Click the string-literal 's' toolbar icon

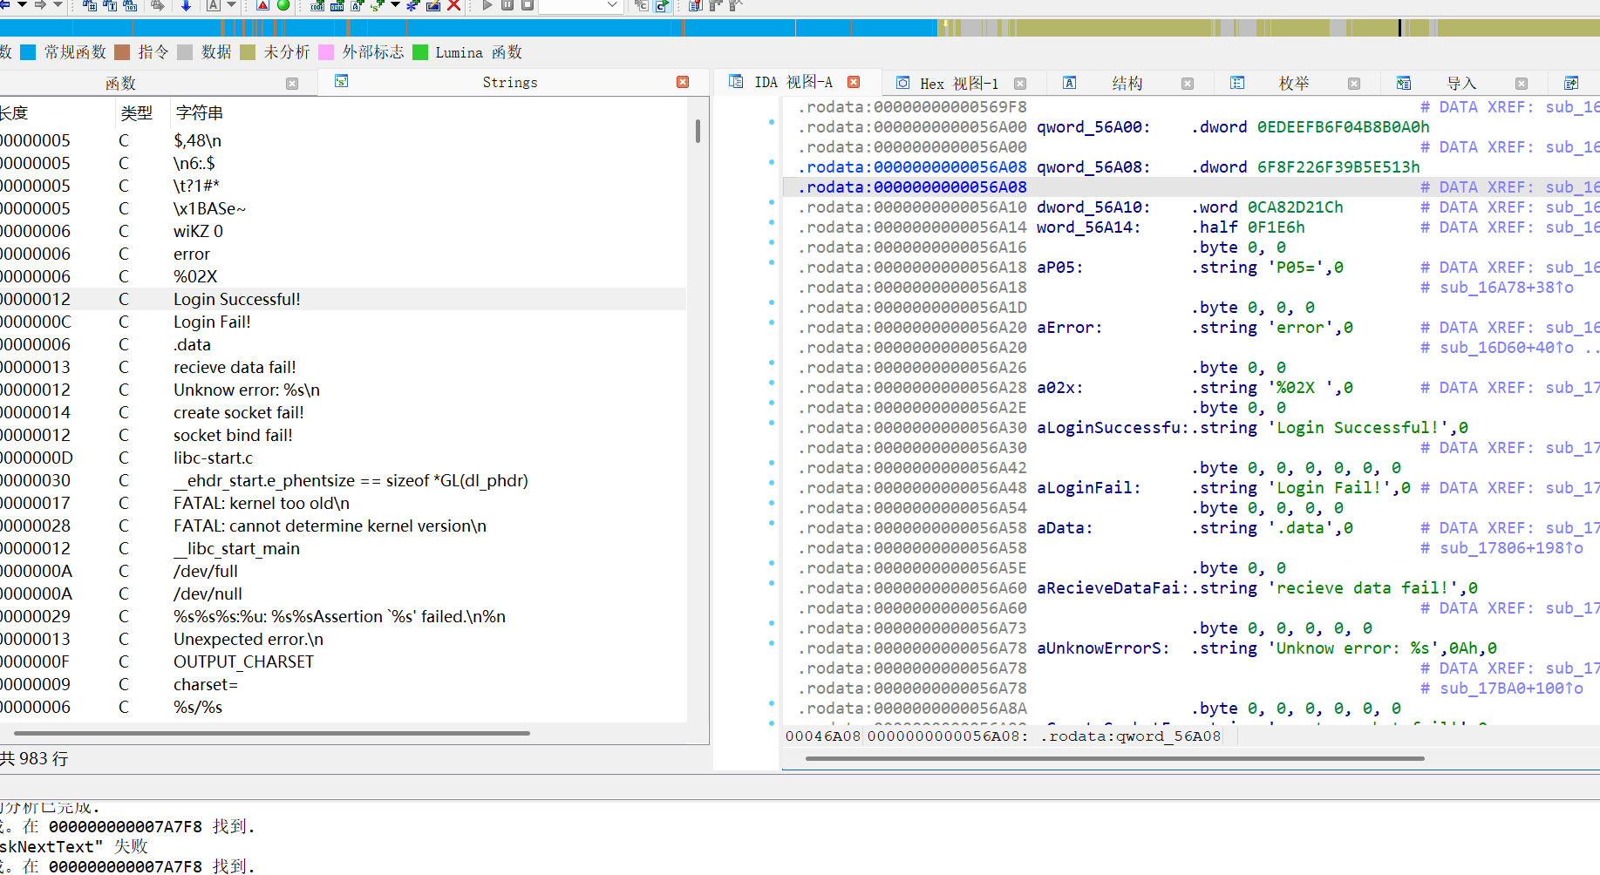point(377,5)
